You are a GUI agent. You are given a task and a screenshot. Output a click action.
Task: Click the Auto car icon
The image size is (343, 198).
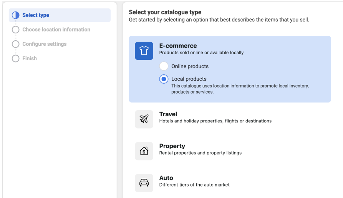coord(144,183)
